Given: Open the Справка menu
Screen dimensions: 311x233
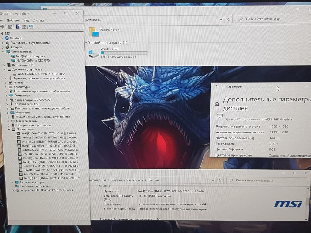Looking at the screenshot, I should (38, 20).
